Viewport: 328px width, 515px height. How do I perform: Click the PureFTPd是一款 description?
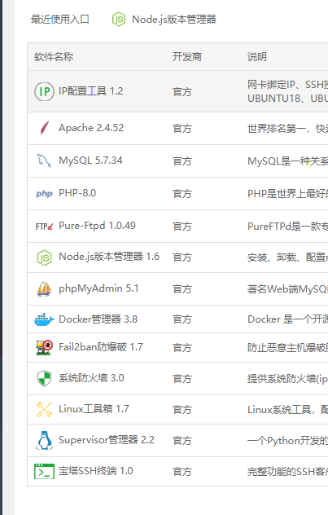coord(287,227)
